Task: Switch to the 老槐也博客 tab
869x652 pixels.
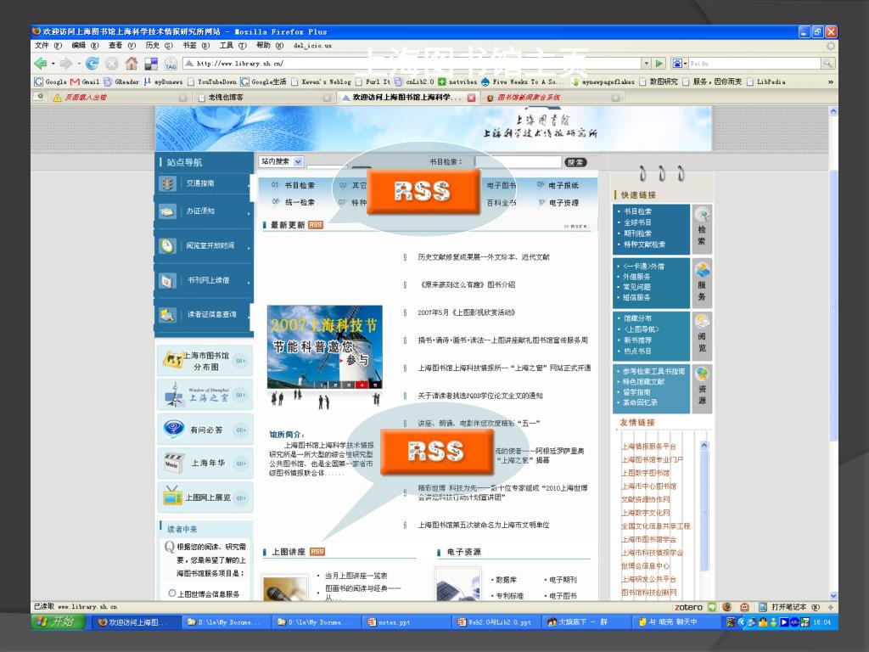Action: (265, 98)
